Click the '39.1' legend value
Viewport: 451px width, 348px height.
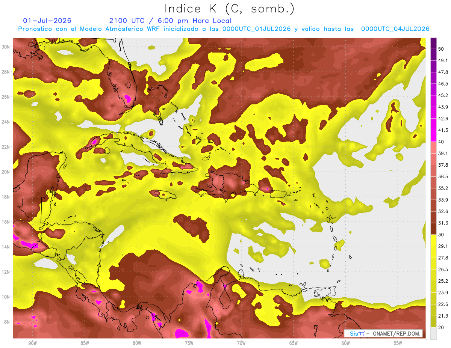click(x=443, y=153)
